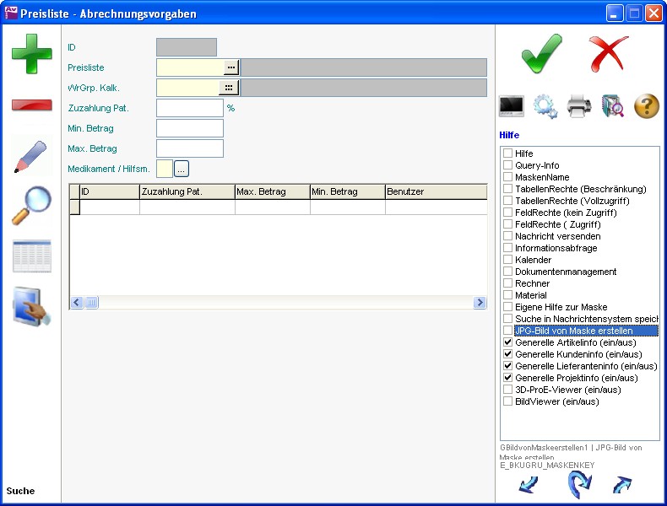Select the pencil edit icon
Image resolution: width=667 pixels, height=506 pixels.
31,156
